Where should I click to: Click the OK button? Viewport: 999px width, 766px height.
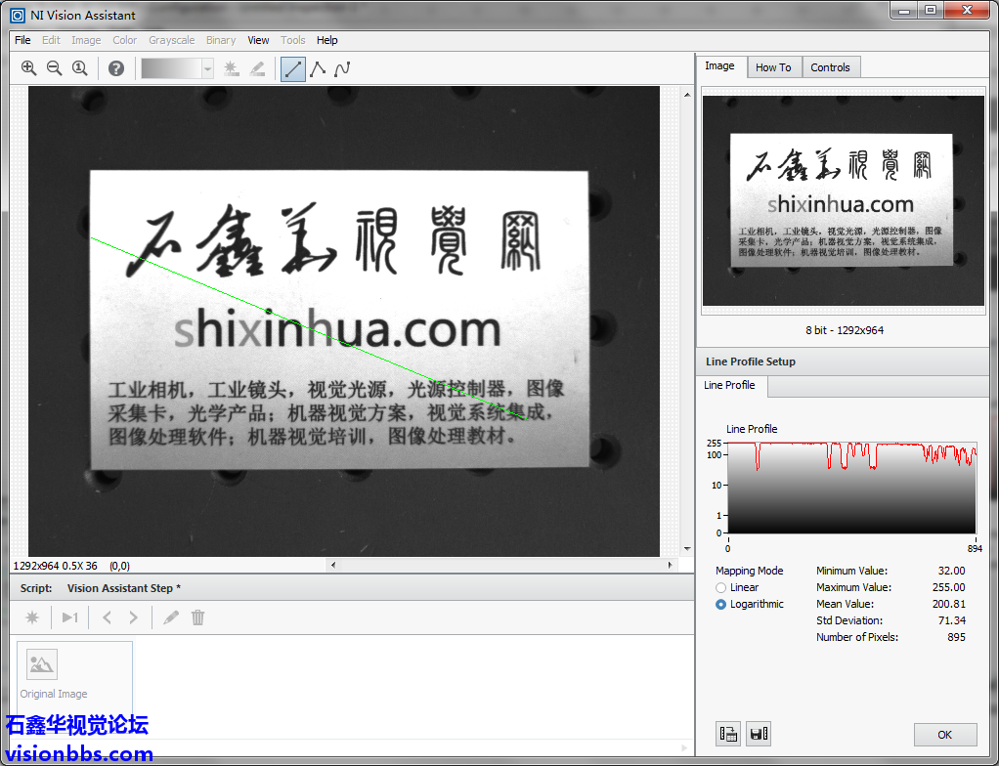944,735
